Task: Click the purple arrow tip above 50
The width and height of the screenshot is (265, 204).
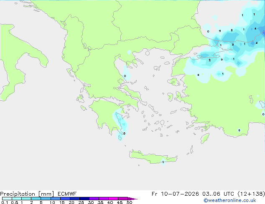Action: tap(132, 199)
